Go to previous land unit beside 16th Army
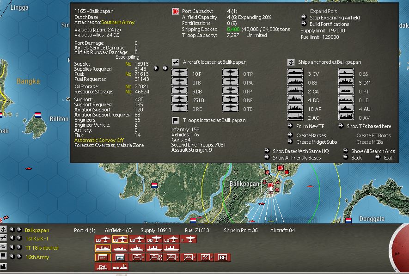Viewport: 409px width, 276px height. click(x=12, y=257)
